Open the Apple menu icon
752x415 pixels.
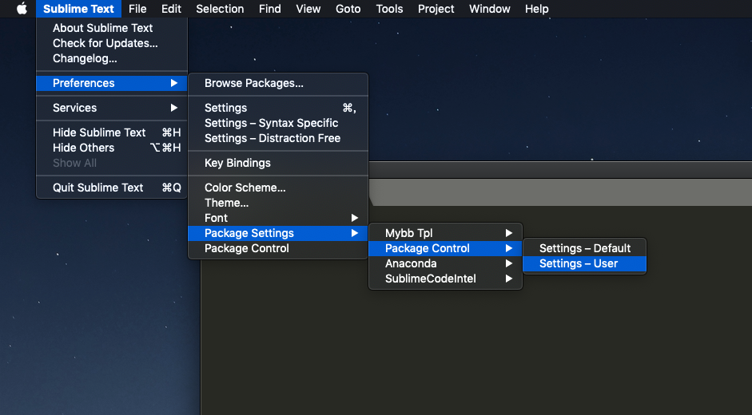[x=22, y=9]
